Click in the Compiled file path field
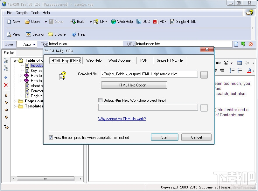The height and width of the screenshot is (191, 258). coord(149,74)
